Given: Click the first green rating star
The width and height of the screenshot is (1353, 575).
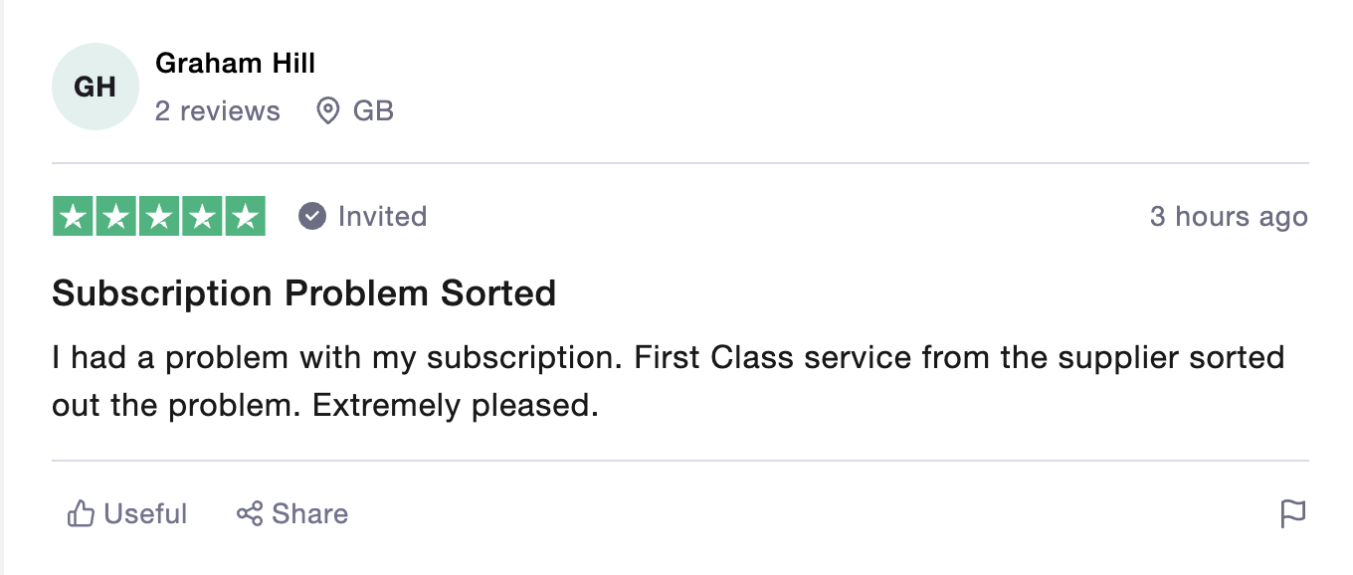Looking at the screenshot, I should (x=73, y=216).
